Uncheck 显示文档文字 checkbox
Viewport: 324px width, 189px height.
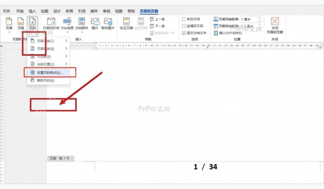(x=184, y=33)
